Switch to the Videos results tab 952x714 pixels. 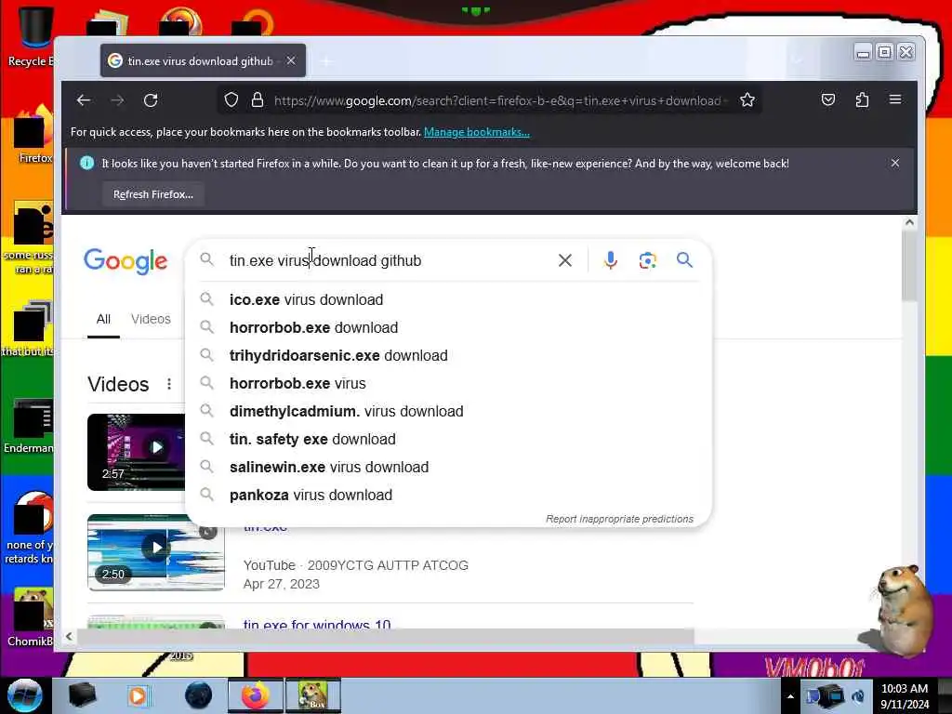point(151,320)
